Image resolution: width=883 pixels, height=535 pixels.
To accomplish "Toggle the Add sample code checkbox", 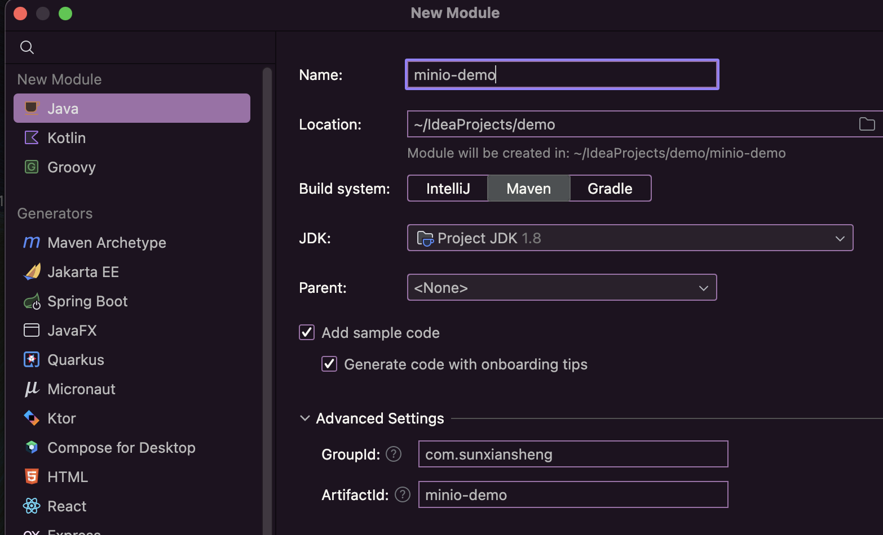I will (307, 332).
